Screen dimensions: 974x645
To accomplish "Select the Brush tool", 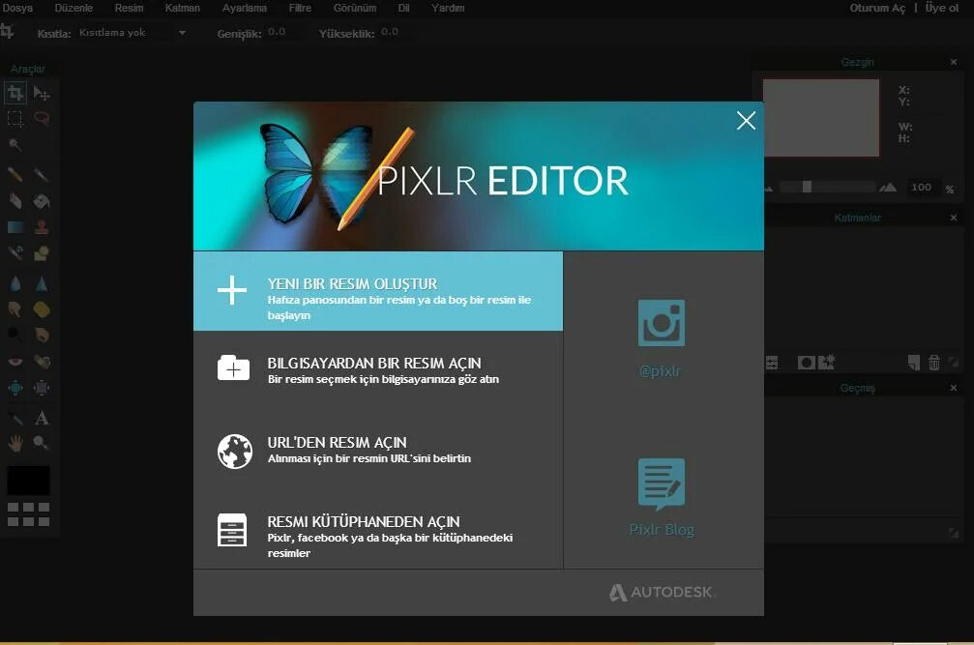I will click(42, 175).
